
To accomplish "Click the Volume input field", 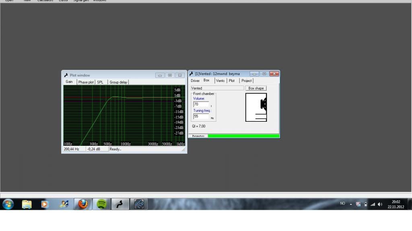I will [201, 104].
